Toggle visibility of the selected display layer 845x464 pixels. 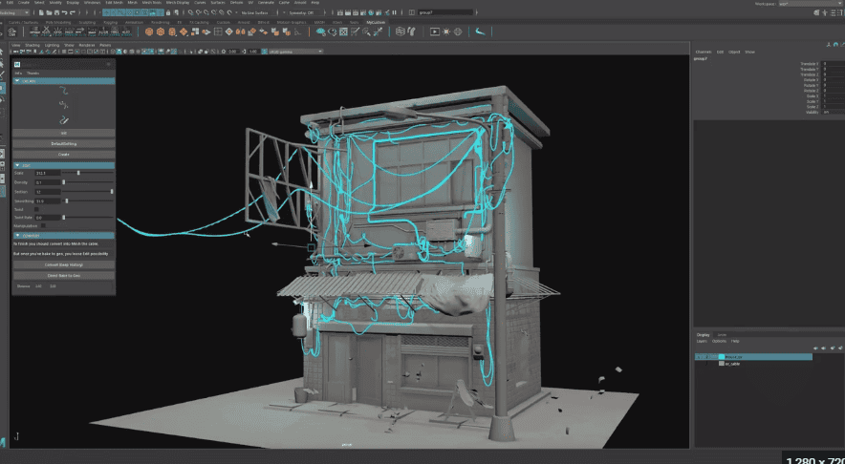pyautogui.click(x=699, y=356)
